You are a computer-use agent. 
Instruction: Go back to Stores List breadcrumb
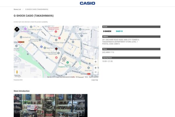tap(17, 9)
